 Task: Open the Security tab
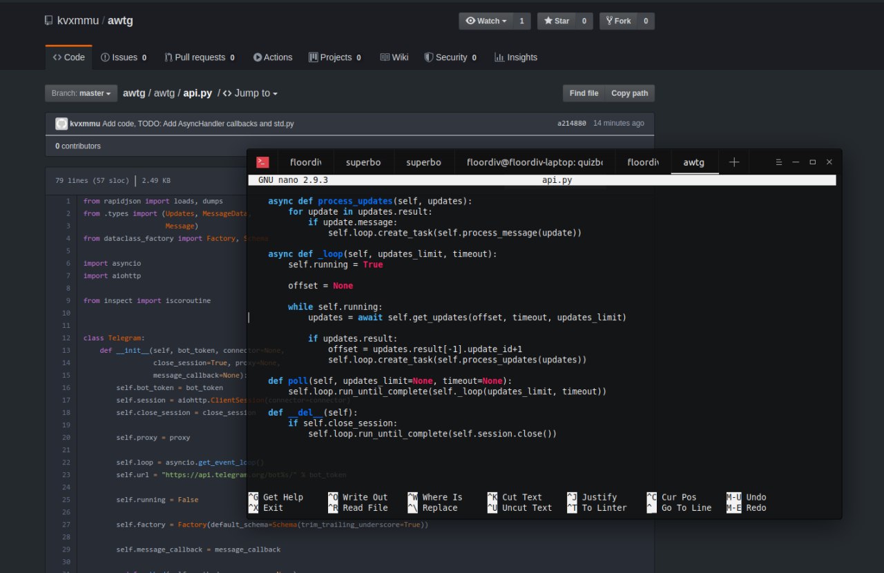450,57
